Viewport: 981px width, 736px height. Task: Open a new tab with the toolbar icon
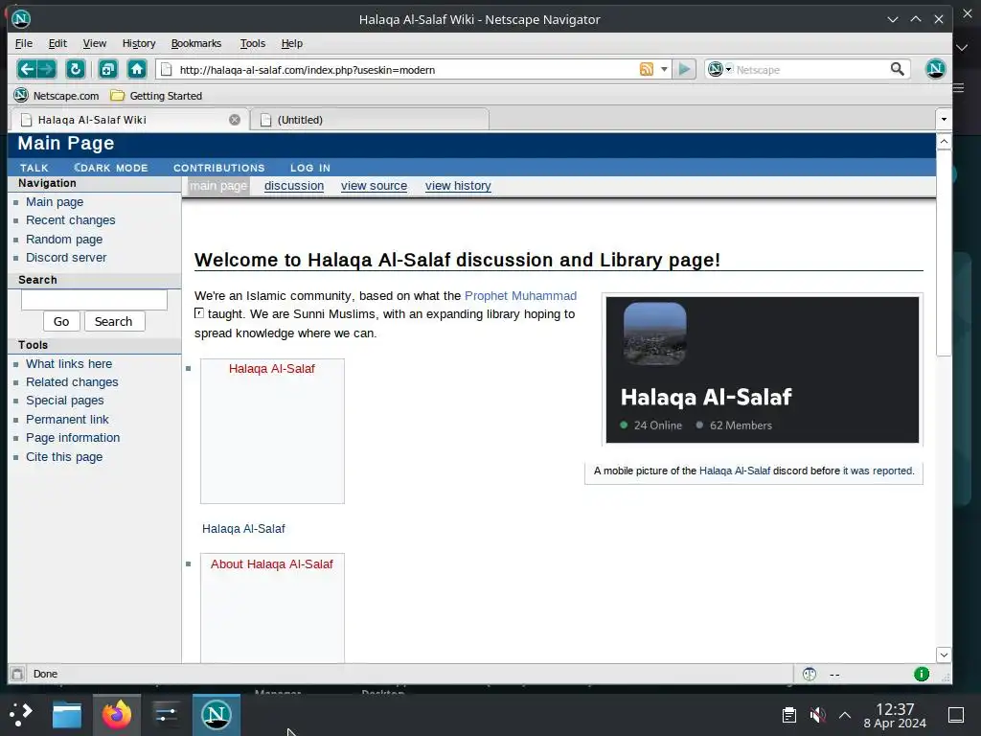[108, 69]
